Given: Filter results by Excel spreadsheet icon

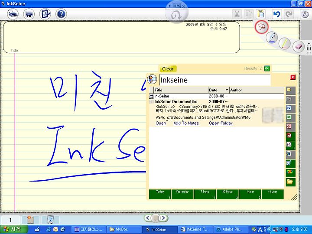Looking at the screenshot, I should pyautogui.click(x=290, y=118).
